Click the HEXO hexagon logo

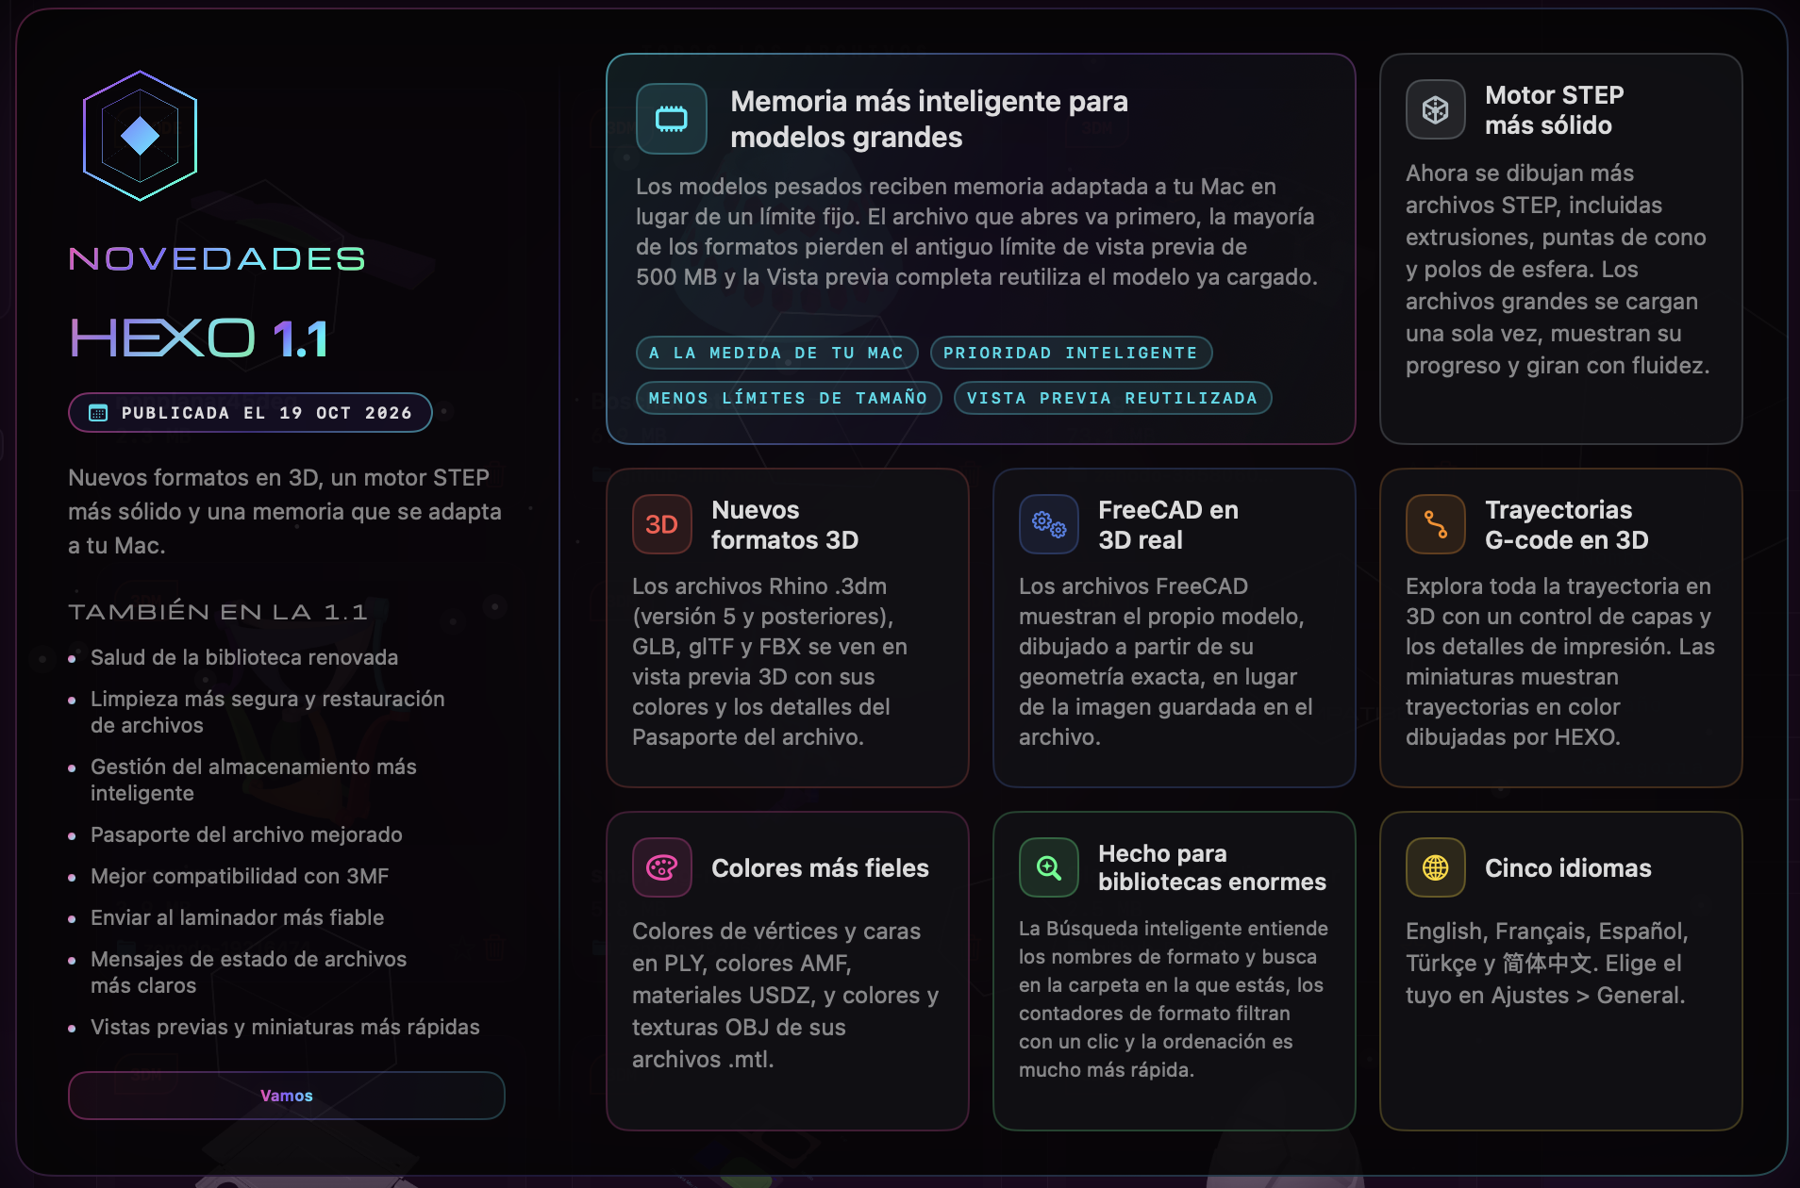140,136
